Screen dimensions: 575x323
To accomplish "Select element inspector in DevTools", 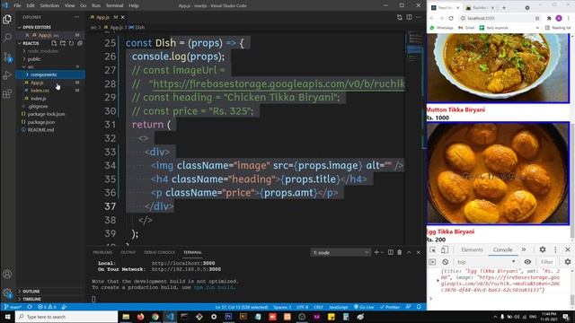I will tap(433, 249).
